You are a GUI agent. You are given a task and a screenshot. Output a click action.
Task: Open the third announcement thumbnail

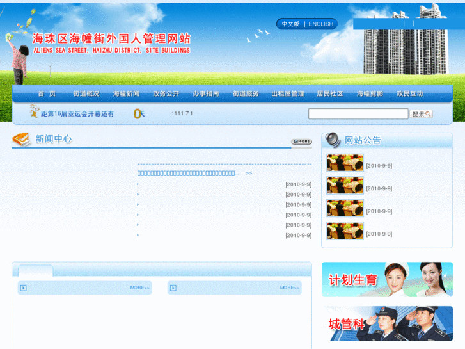(x=345, y=208)
